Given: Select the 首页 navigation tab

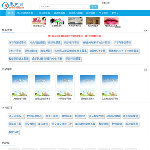Looking at the screenshot, I should tap(10, 13).
